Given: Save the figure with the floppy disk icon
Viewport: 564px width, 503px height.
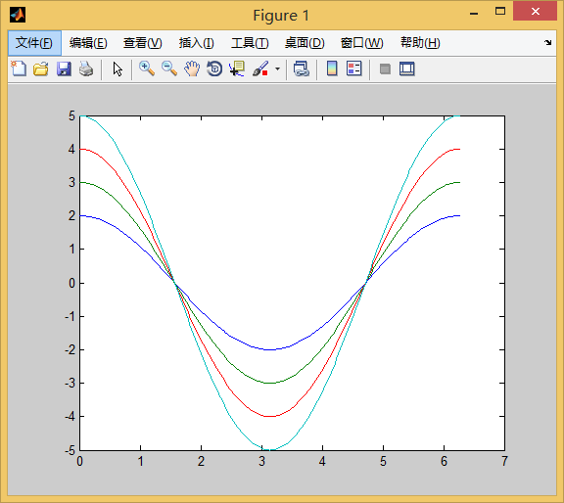Looking at the screenshot, I should (64, 69).
